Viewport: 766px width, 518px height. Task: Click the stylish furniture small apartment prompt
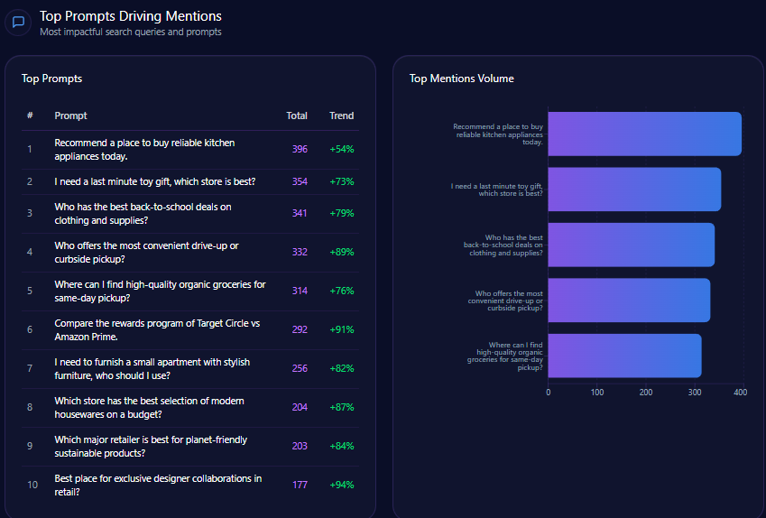click(x=152, y=368)
